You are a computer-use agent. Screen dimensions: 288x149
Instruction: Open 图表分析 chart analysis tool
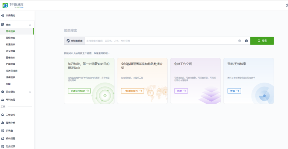pos(10,123)
